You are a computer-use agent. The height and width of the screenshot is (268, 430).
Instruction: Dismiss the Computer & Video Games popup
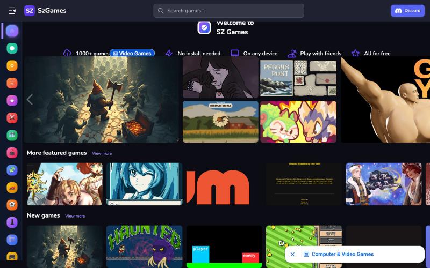pyautogui.click(x=292, y=254)
